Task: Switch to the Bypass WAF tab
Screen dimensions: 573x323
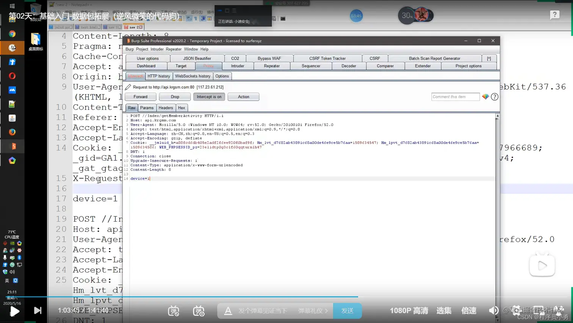Action: click(x=269, y=58)
